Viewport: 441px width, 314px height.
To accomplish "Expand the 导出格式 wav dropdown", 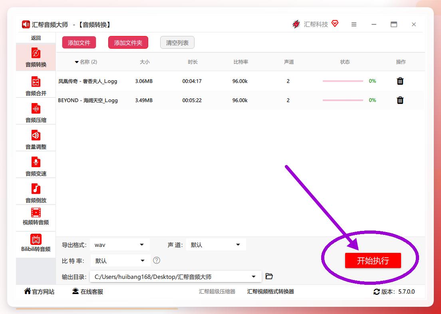I will tap(120, 245).
